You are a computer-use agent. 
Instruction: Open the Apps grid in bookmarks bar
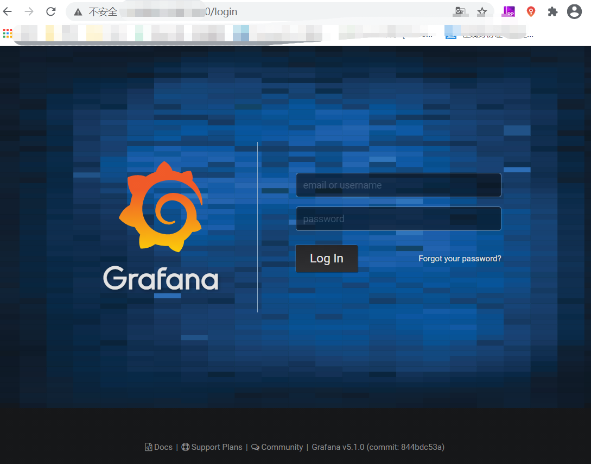(x=8, y=33)
